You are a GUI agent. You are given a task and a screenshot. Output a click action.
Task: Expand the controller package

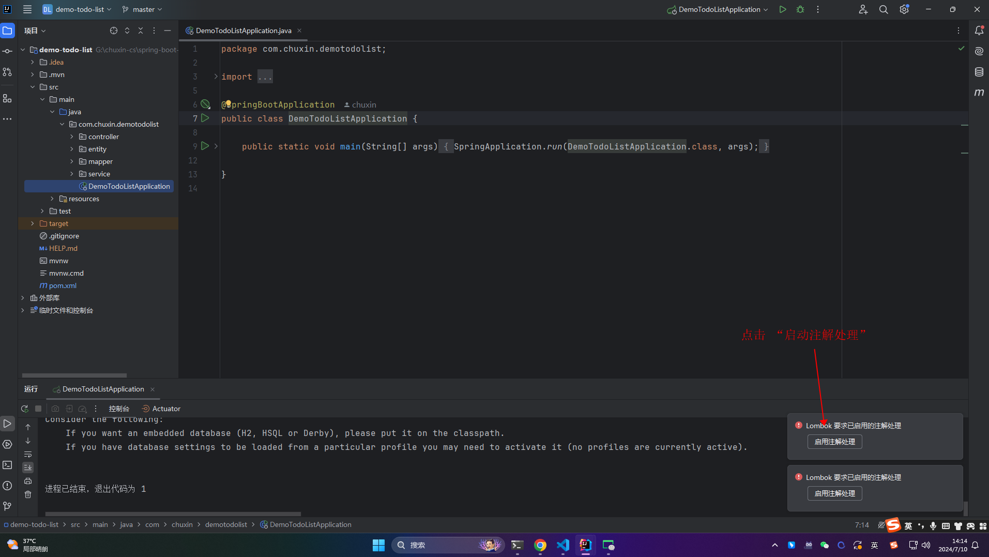(x=72, y=137)
